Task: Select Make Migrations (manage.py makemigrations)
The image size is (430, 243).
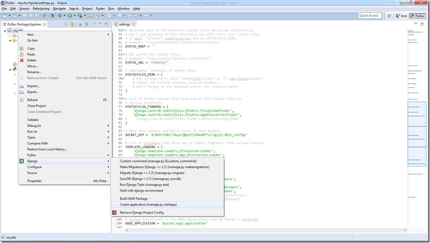Action: click(167, 167)
